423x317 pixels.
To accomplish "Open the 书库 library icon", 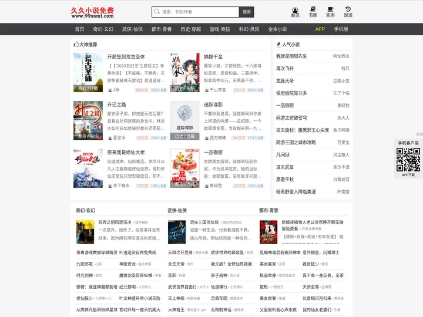I will pyautogui.click(x=313, y=12).
